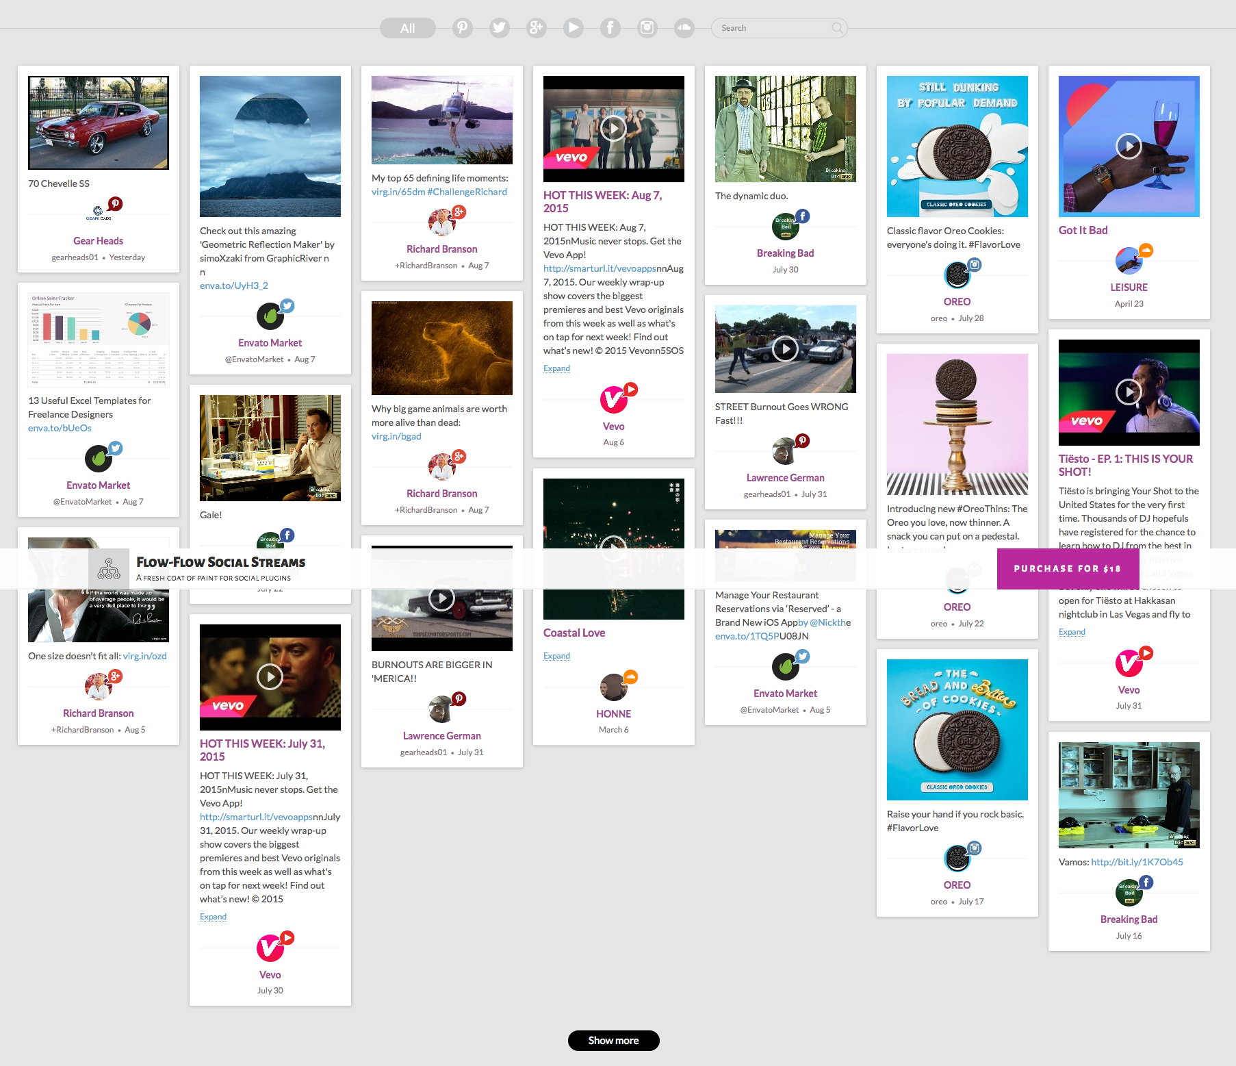
Task: Play the Got It Bad track
Action: point(1129,147)
